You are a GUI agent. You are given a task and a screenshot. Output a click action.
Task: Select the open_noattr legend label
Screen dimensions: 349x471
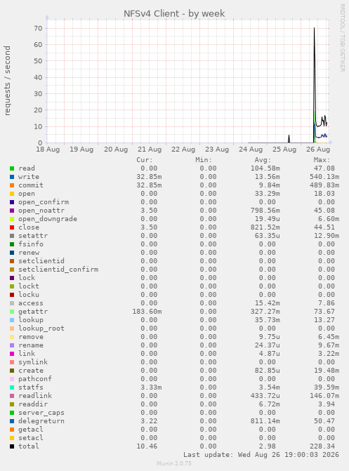41,211
